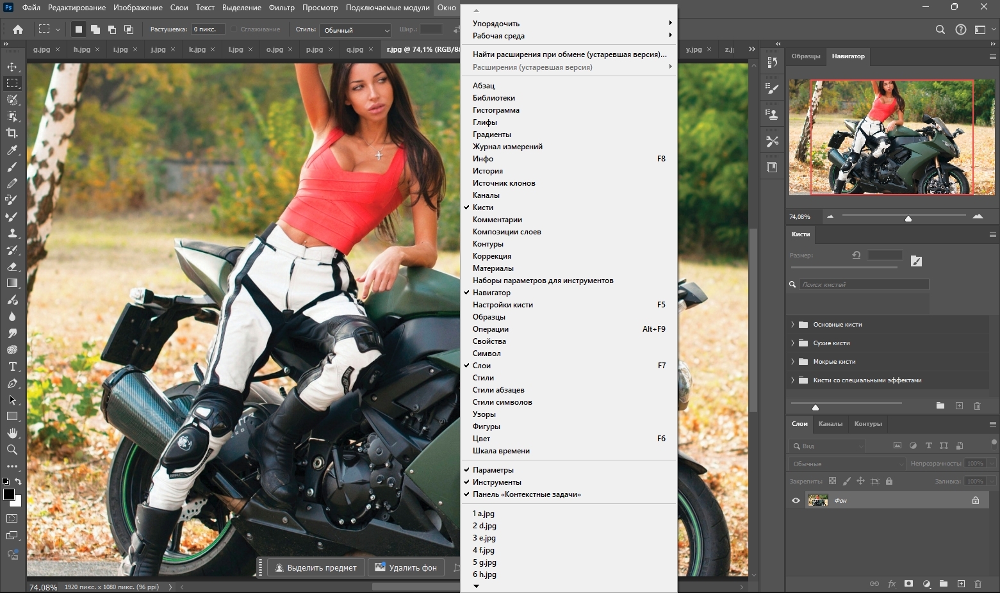Select the Zoom magnifier tool
This screenshot has width=1000, height=593.
point(12,450)
